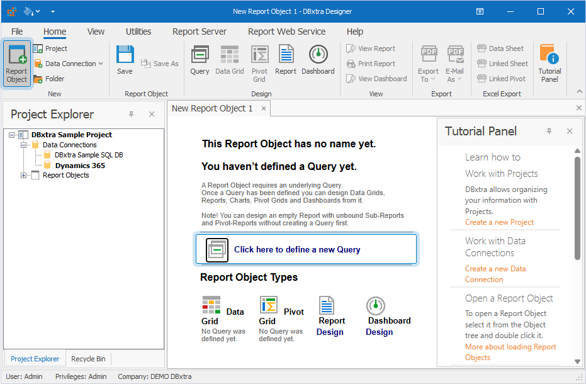Switch to the View ribbon tab
Viewport: 586px width, 384px height.
click(x=96, y=31)
